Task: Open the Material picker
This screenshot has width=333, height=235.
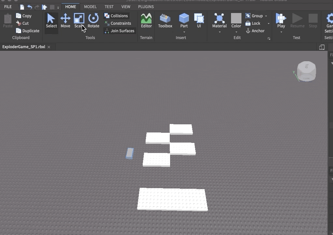Action: point(219,21)
